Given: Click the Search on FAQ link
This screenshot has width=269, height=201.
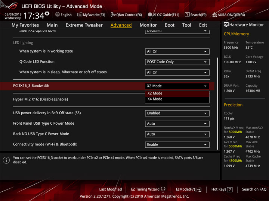Looking at the screenshot, I should coord(254,189).
